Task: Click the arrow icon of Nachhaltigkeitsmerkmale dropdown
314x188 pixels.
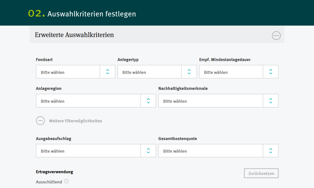Action: point(271,101)
